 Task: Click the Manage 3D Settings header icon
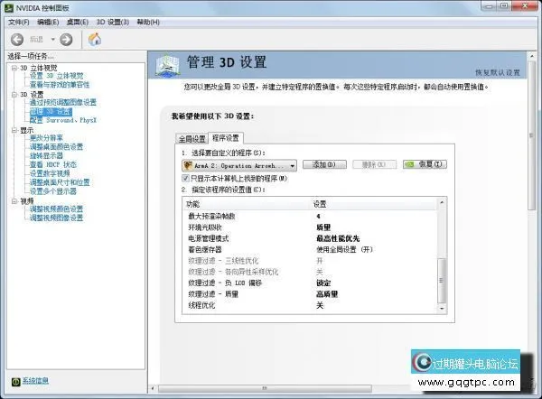[168, 65]
